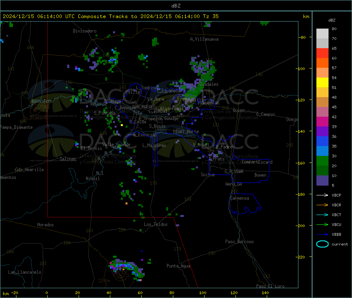Select the red 60-65 dBZ swatch
The width and height of the screenshot is (352, 298).
point(322,53)
